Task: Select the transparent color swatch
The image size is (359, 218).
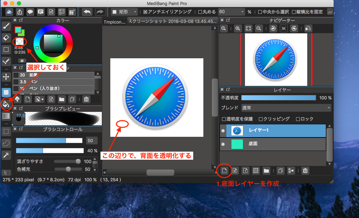Action: [20, 41]
